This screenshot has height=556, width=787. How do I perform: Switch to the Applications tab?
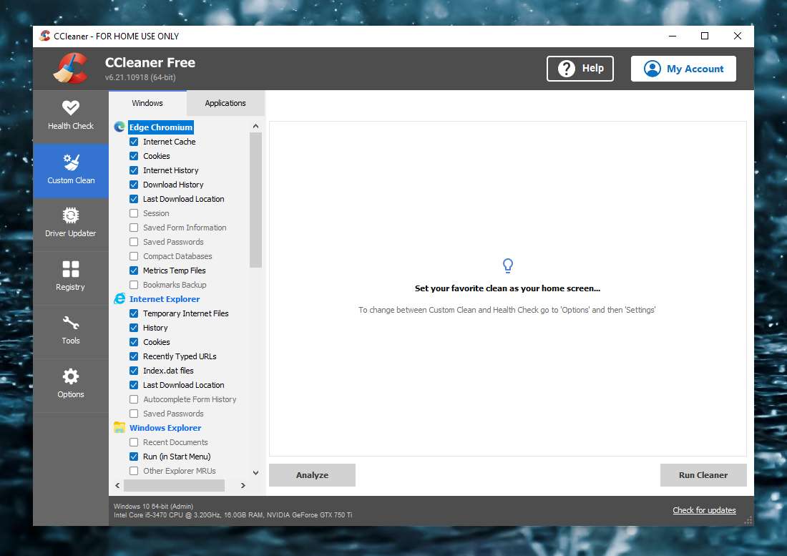(225, 103)
